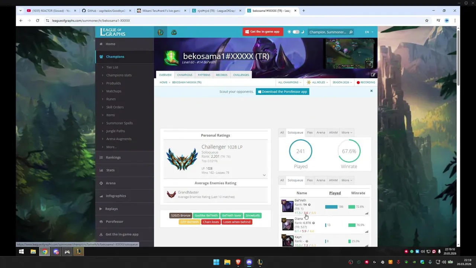Click the browser address bar URL
The image size is (476, 268).
[91, 20]
